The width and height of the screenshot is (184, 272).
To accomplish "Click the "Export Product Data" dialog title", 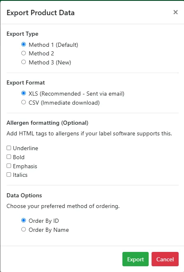I will [x=41, y=13].
